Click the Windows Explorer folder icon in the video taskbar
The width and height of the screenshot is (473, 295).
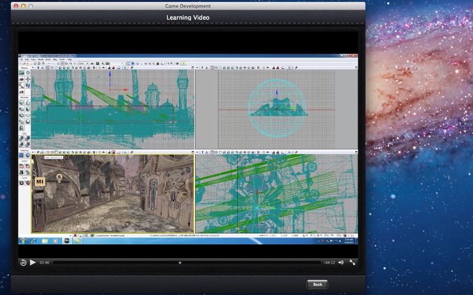(x=45, y=241)
